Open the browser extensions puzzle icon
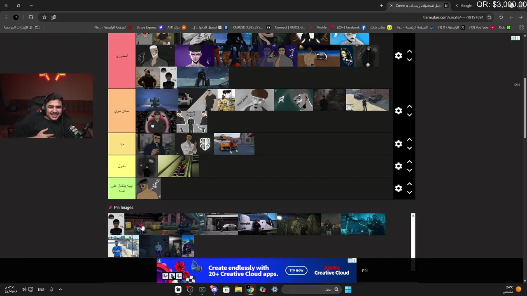The width and height of the screenshot is (527, 296). pyautogui.click(x=31, y=17)
